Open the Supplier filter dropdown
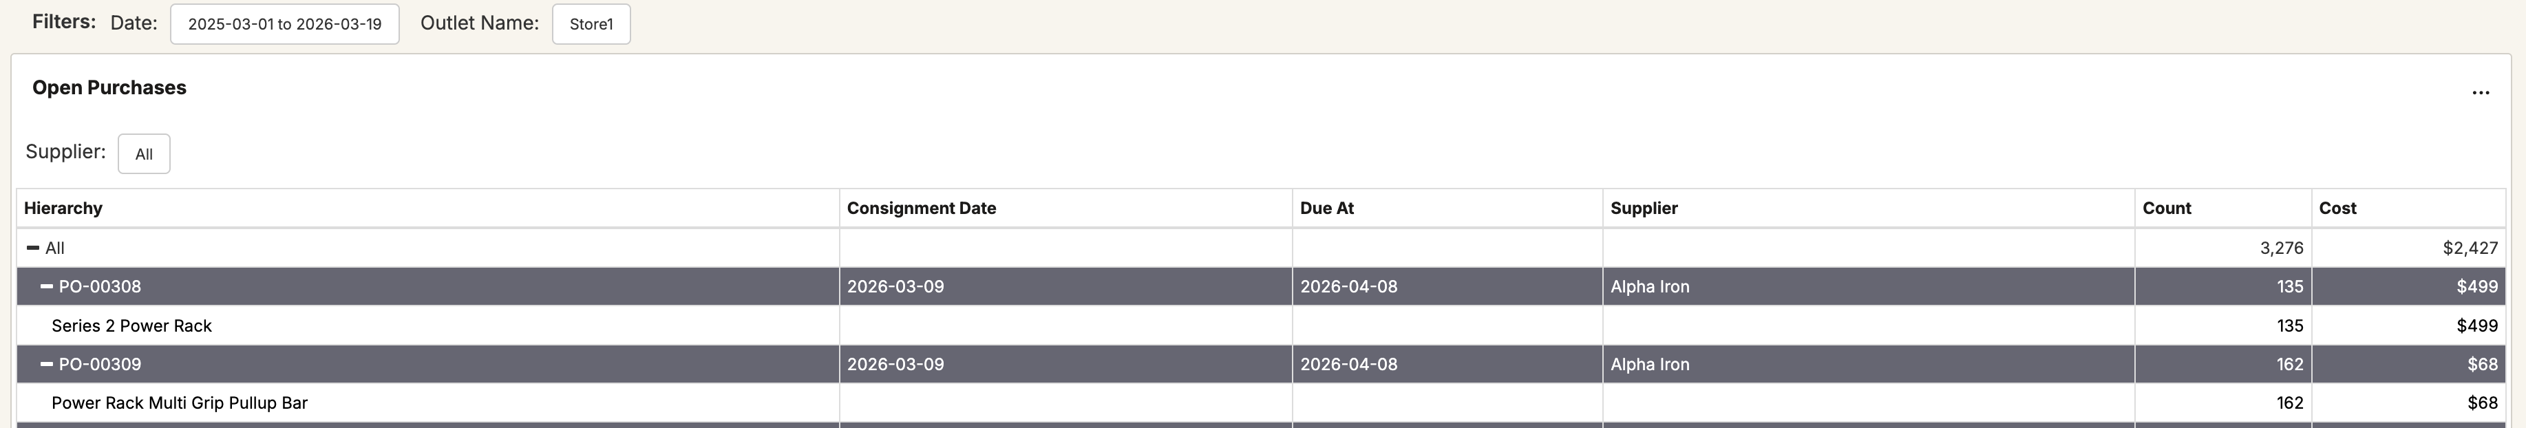The image size is (2526, 428). pos(143,153)
